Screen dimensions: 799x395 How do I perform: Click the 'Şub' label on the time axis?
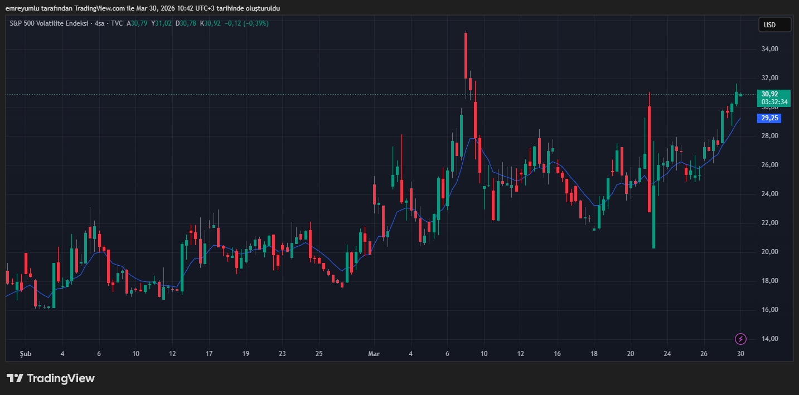coord(26,354)
